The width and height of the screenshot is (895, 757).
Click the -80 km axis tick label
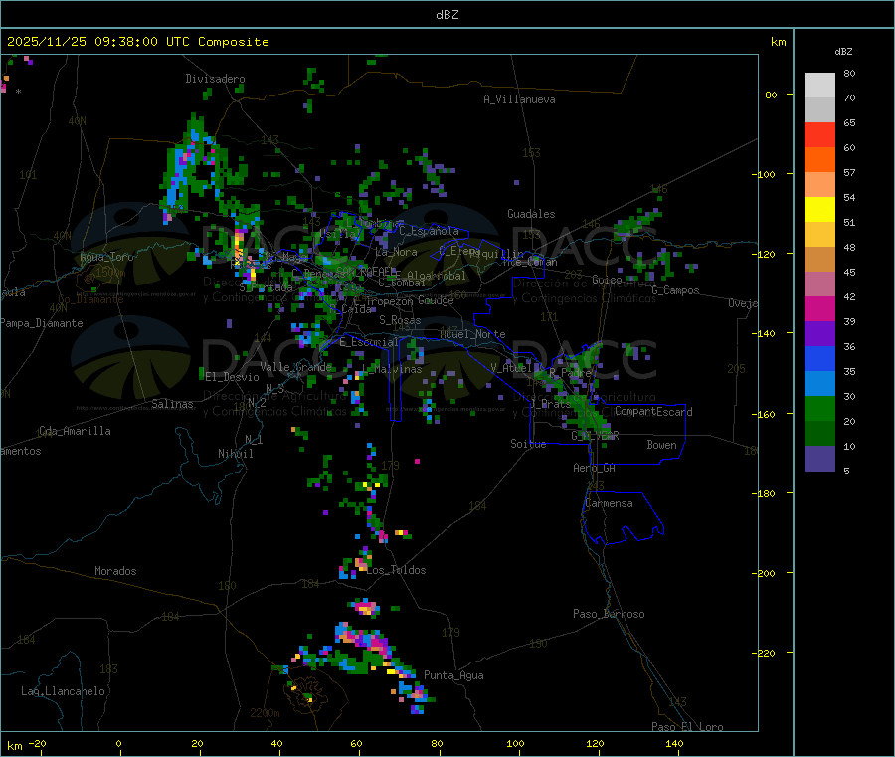[769, 95]
